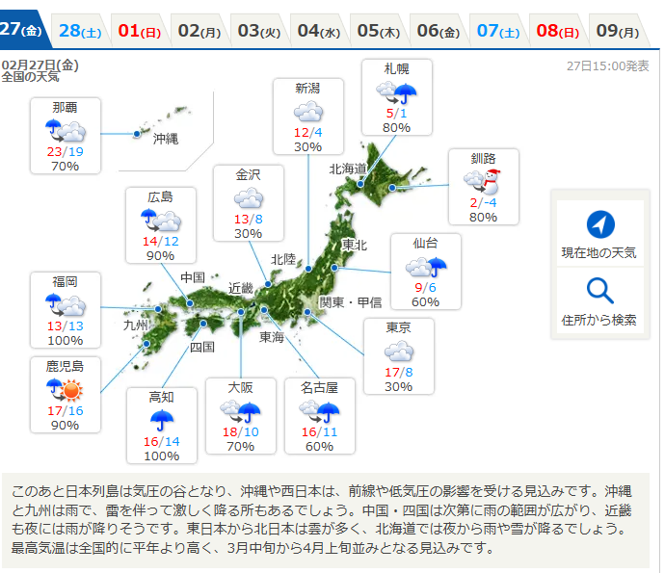The image size is (665, 573).
Task: Click the 中国 region label on map
Action: [x=193, y=277]
